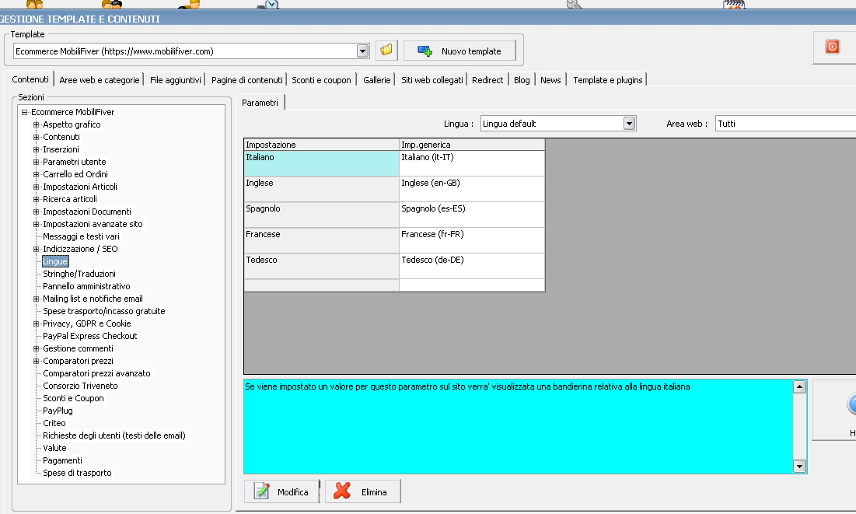Expand the Aspetto grafico node
The image size is (856, 514).
36,124
